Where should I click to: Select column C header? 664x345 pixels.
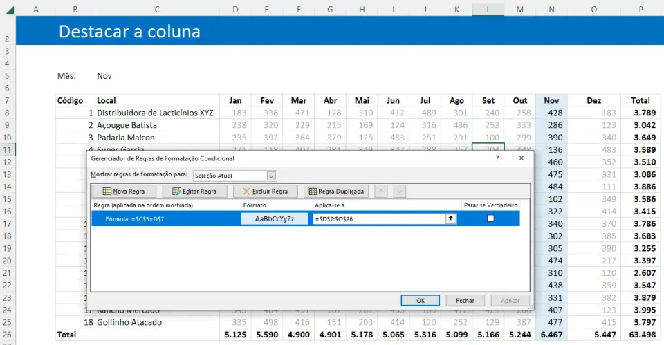[x=157, y=9]
